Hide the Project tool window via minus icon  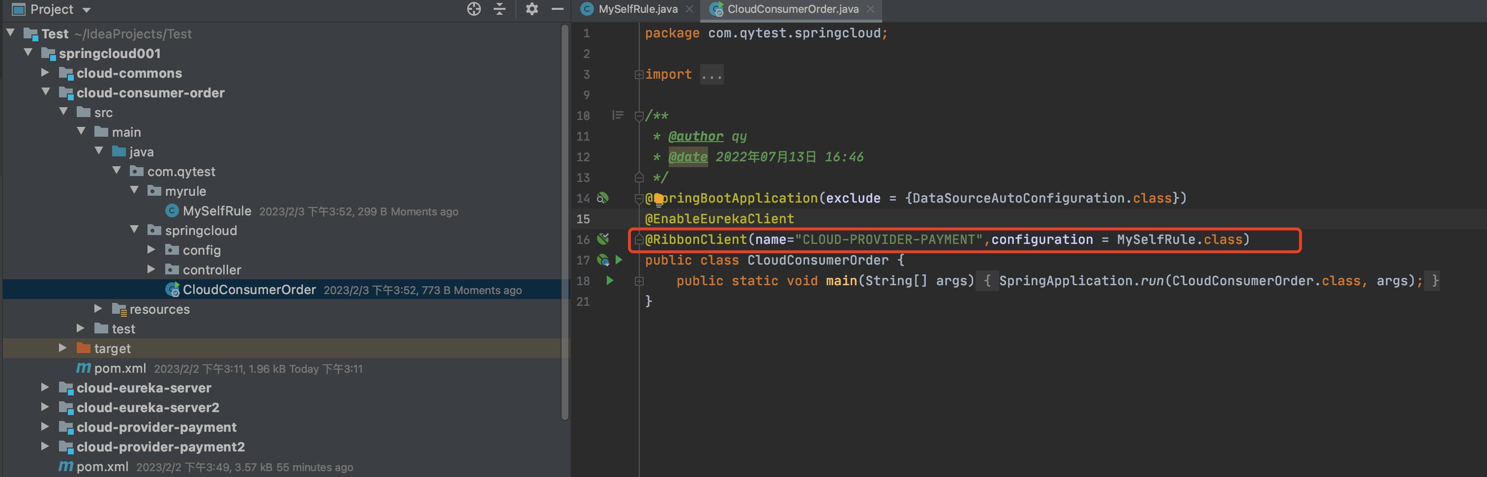[x=557, y=9]
